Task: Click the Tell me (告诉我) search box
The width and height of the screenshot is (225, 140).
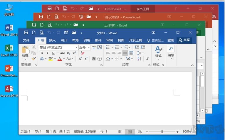Action: (155, 41)
